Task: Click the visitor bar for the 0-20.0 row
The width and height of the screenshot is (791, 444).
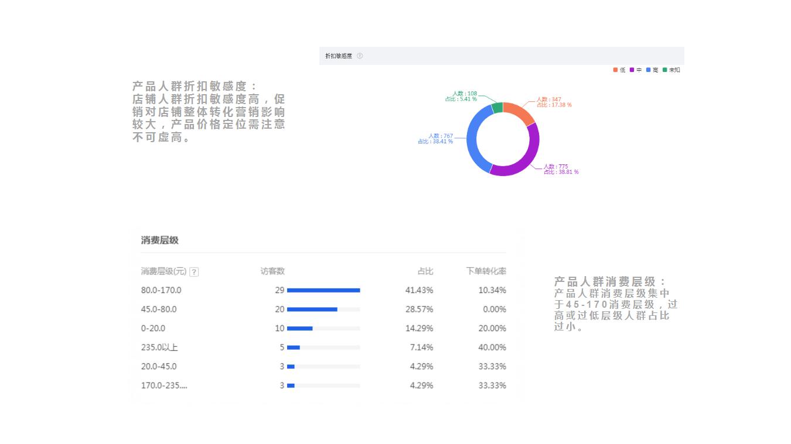Action: click(300, 328)
